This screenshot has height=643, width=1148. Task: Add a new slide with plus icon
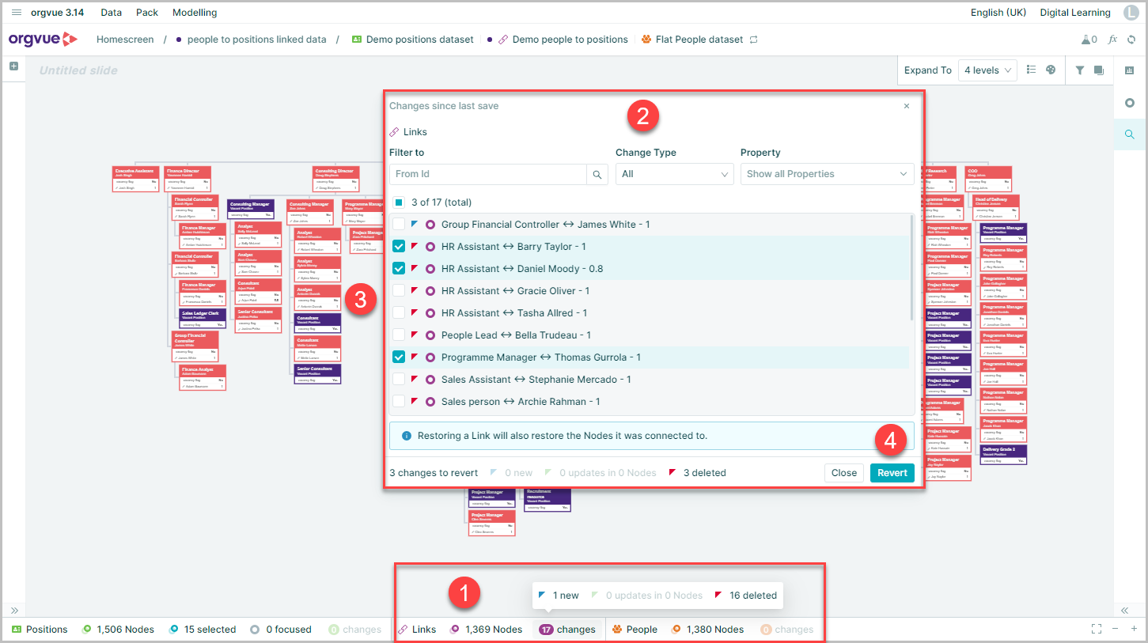[x=13, y=66]
